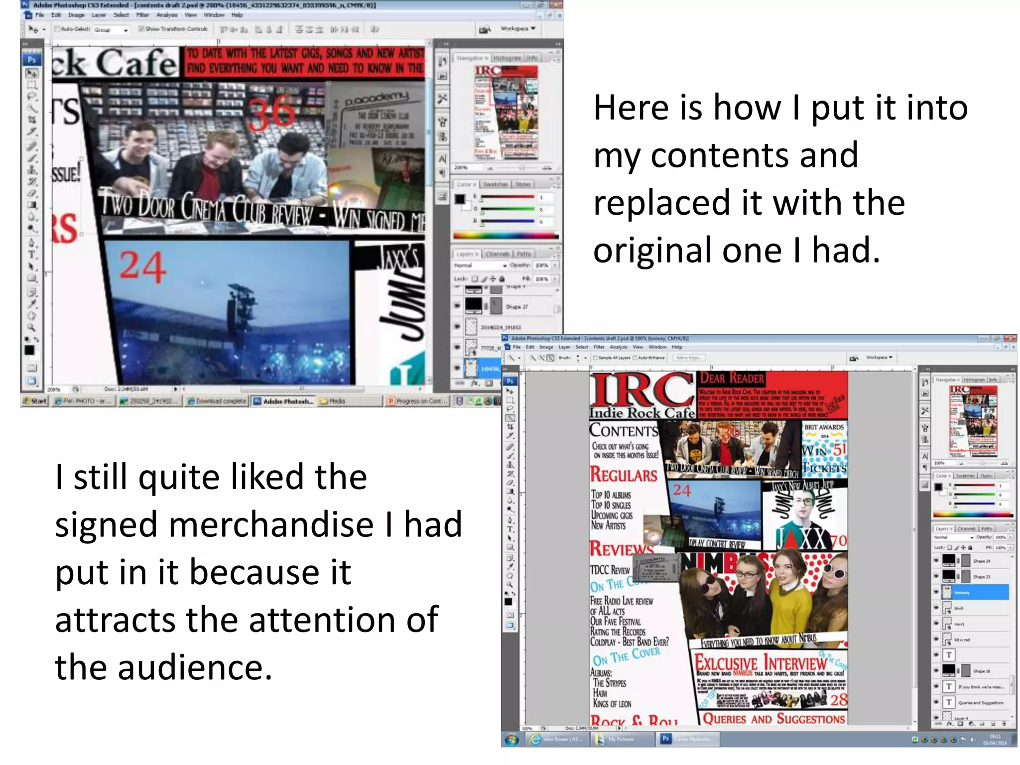
Task: Toggle Auto-Select checkbox in the 200% window
Action: click(x=57, y=29)
